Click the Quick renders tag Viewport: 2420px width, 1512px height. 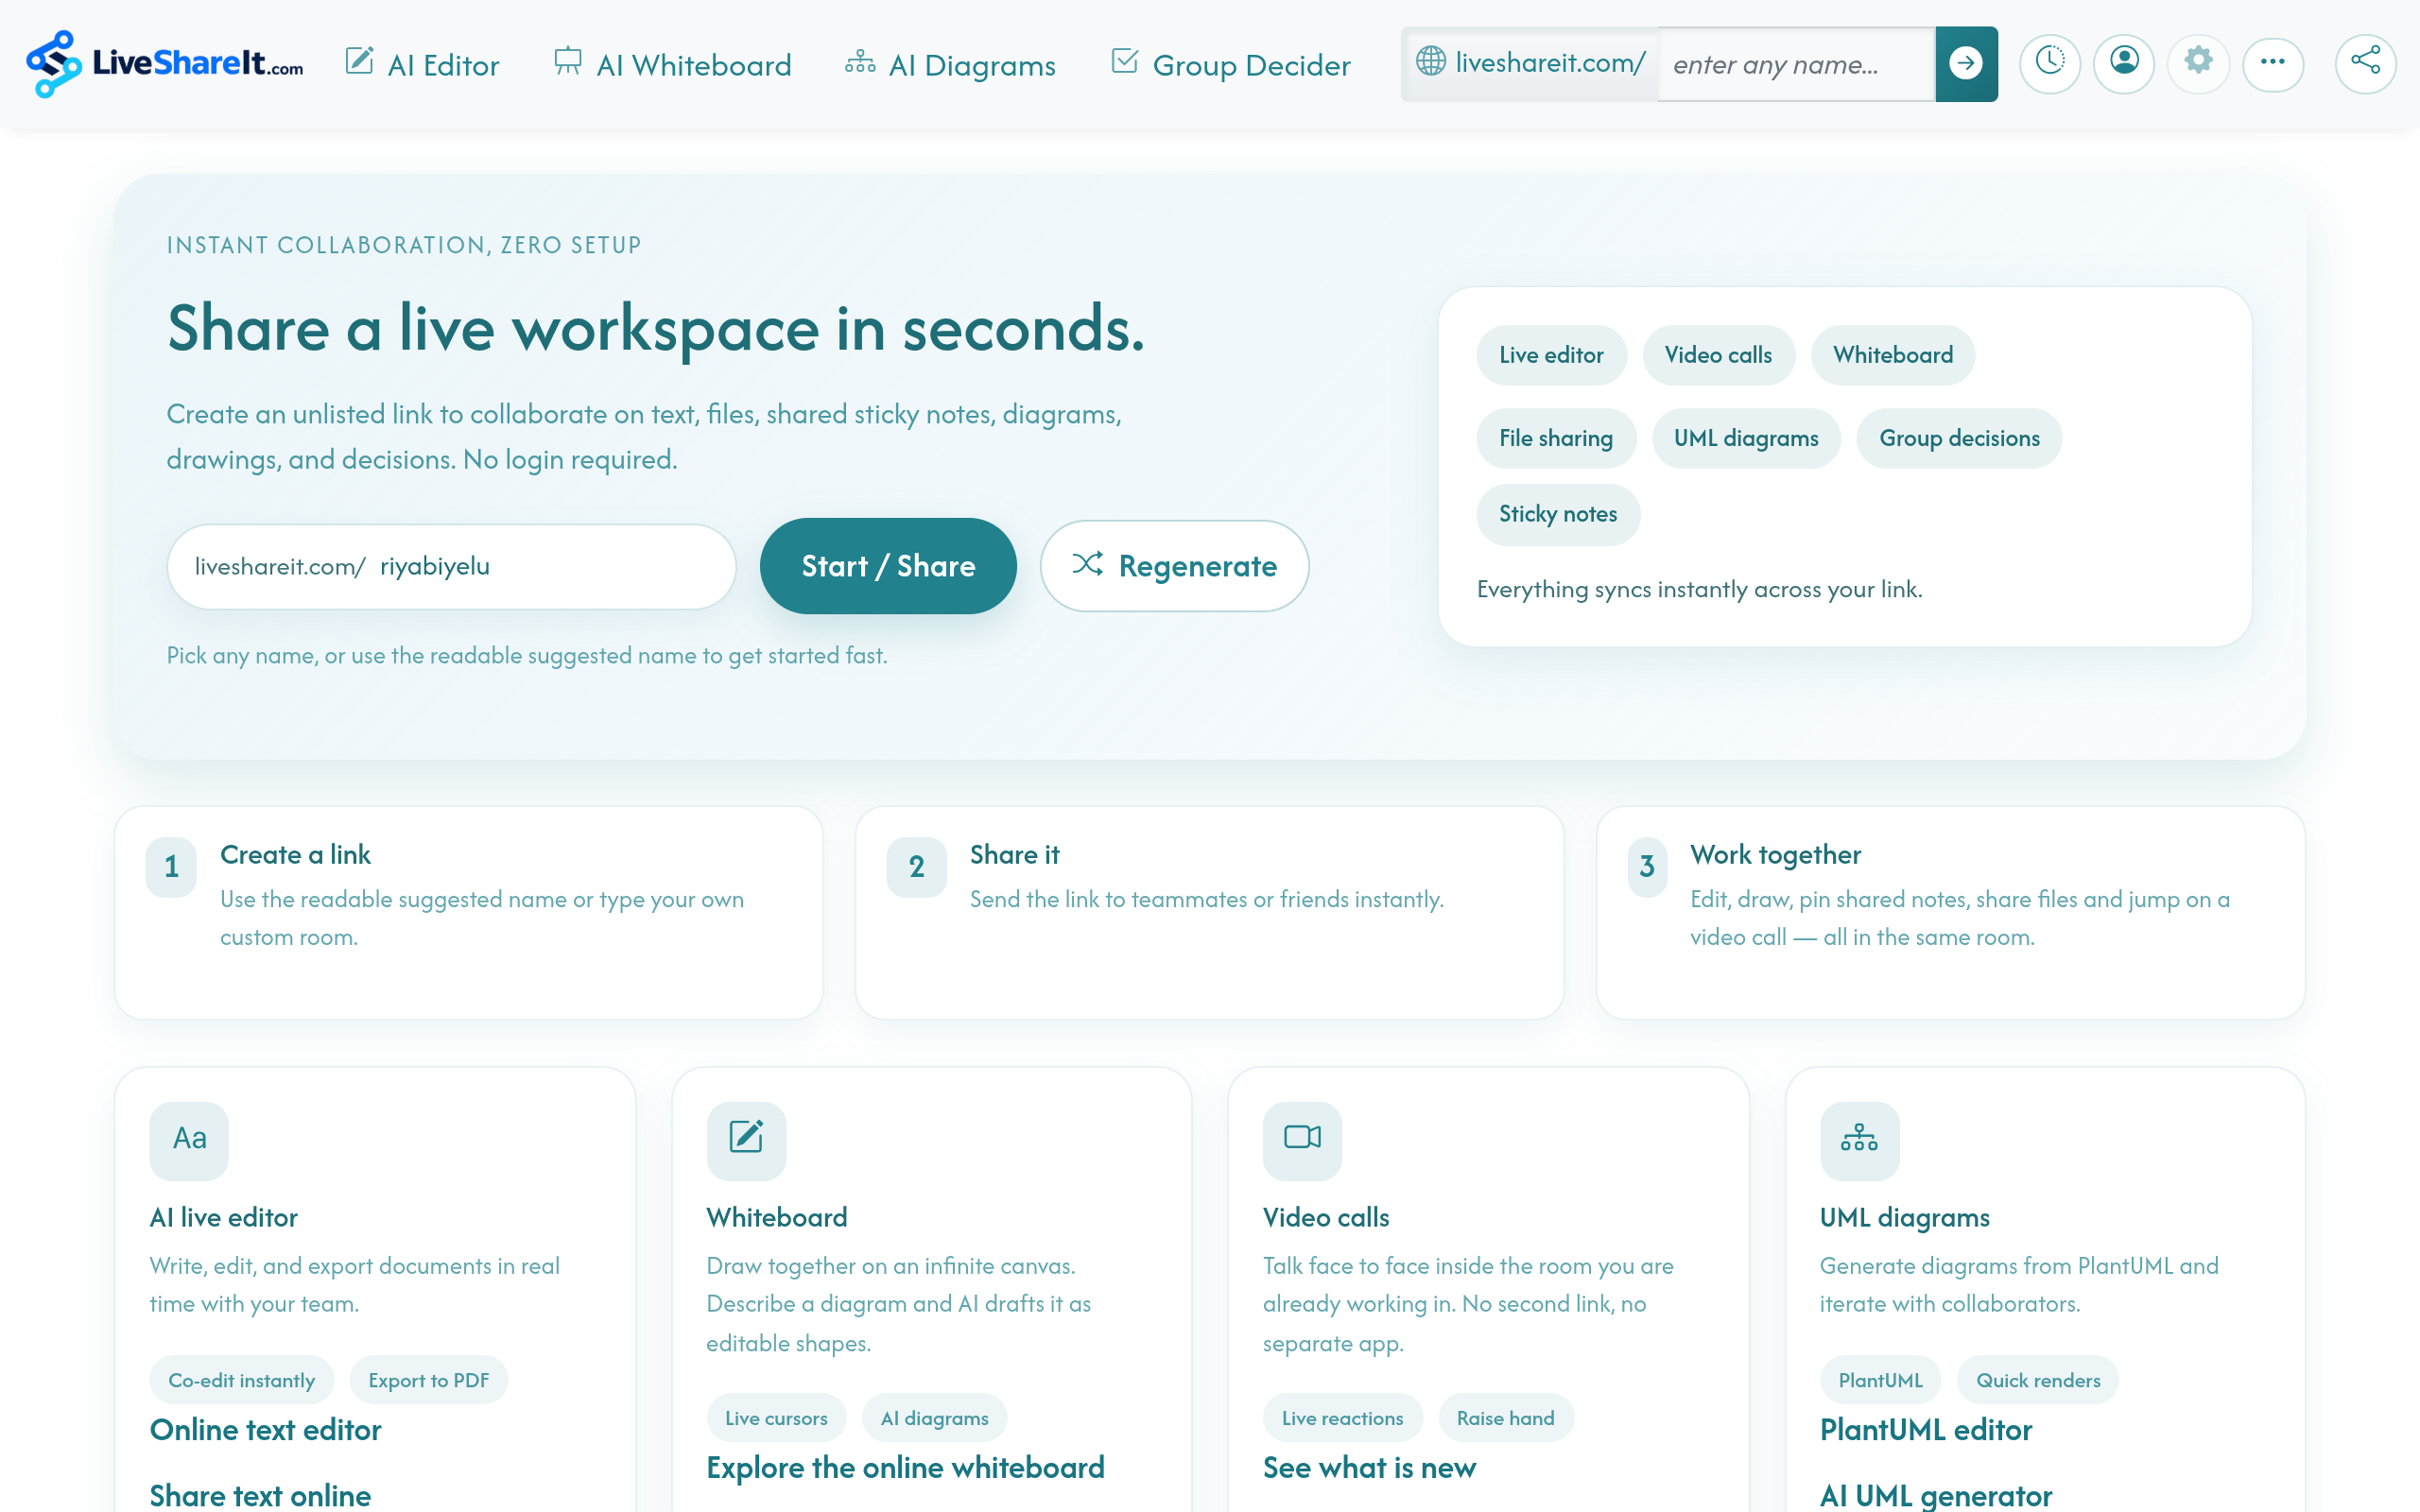click(x=2038, y=1380)
